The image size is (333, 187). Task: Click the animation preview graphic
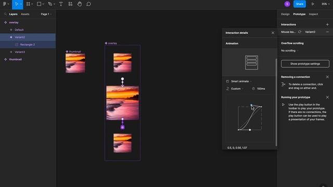click(x=251, y=62)
